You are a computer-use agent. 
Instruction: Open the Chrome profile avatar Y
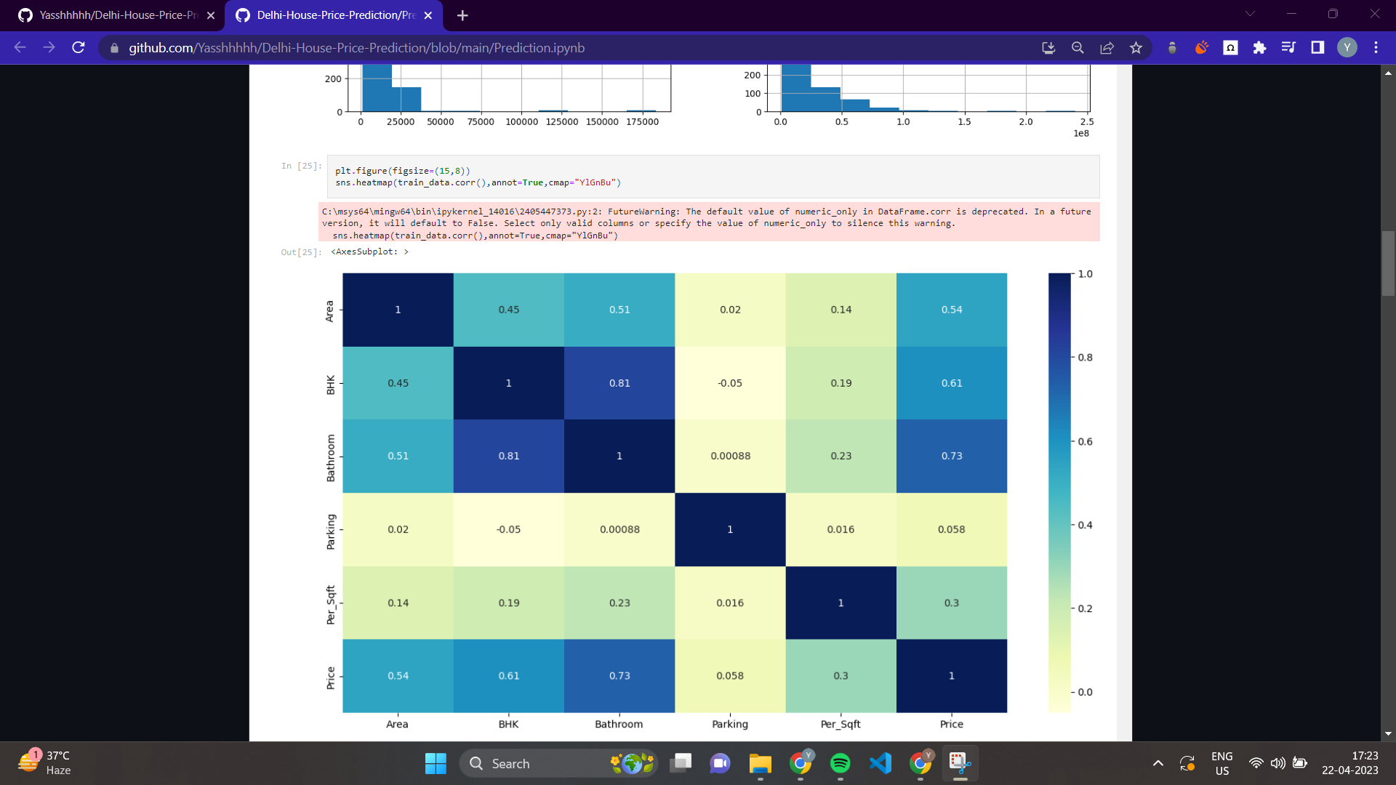tap(1347, 47)
